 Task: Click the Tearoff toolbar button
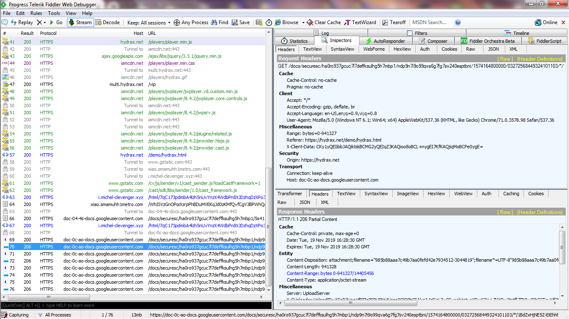coord(394,22)
